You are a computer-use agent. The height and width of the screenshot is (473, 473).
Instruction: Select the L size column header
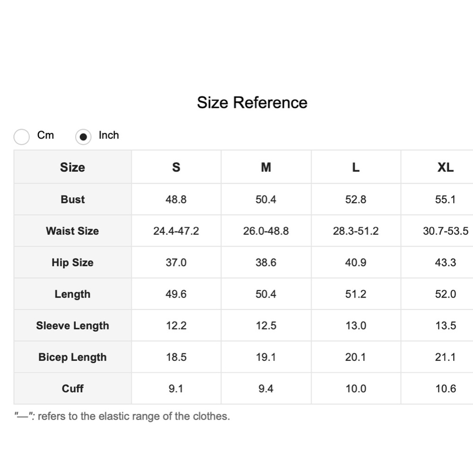coord(356,167)
